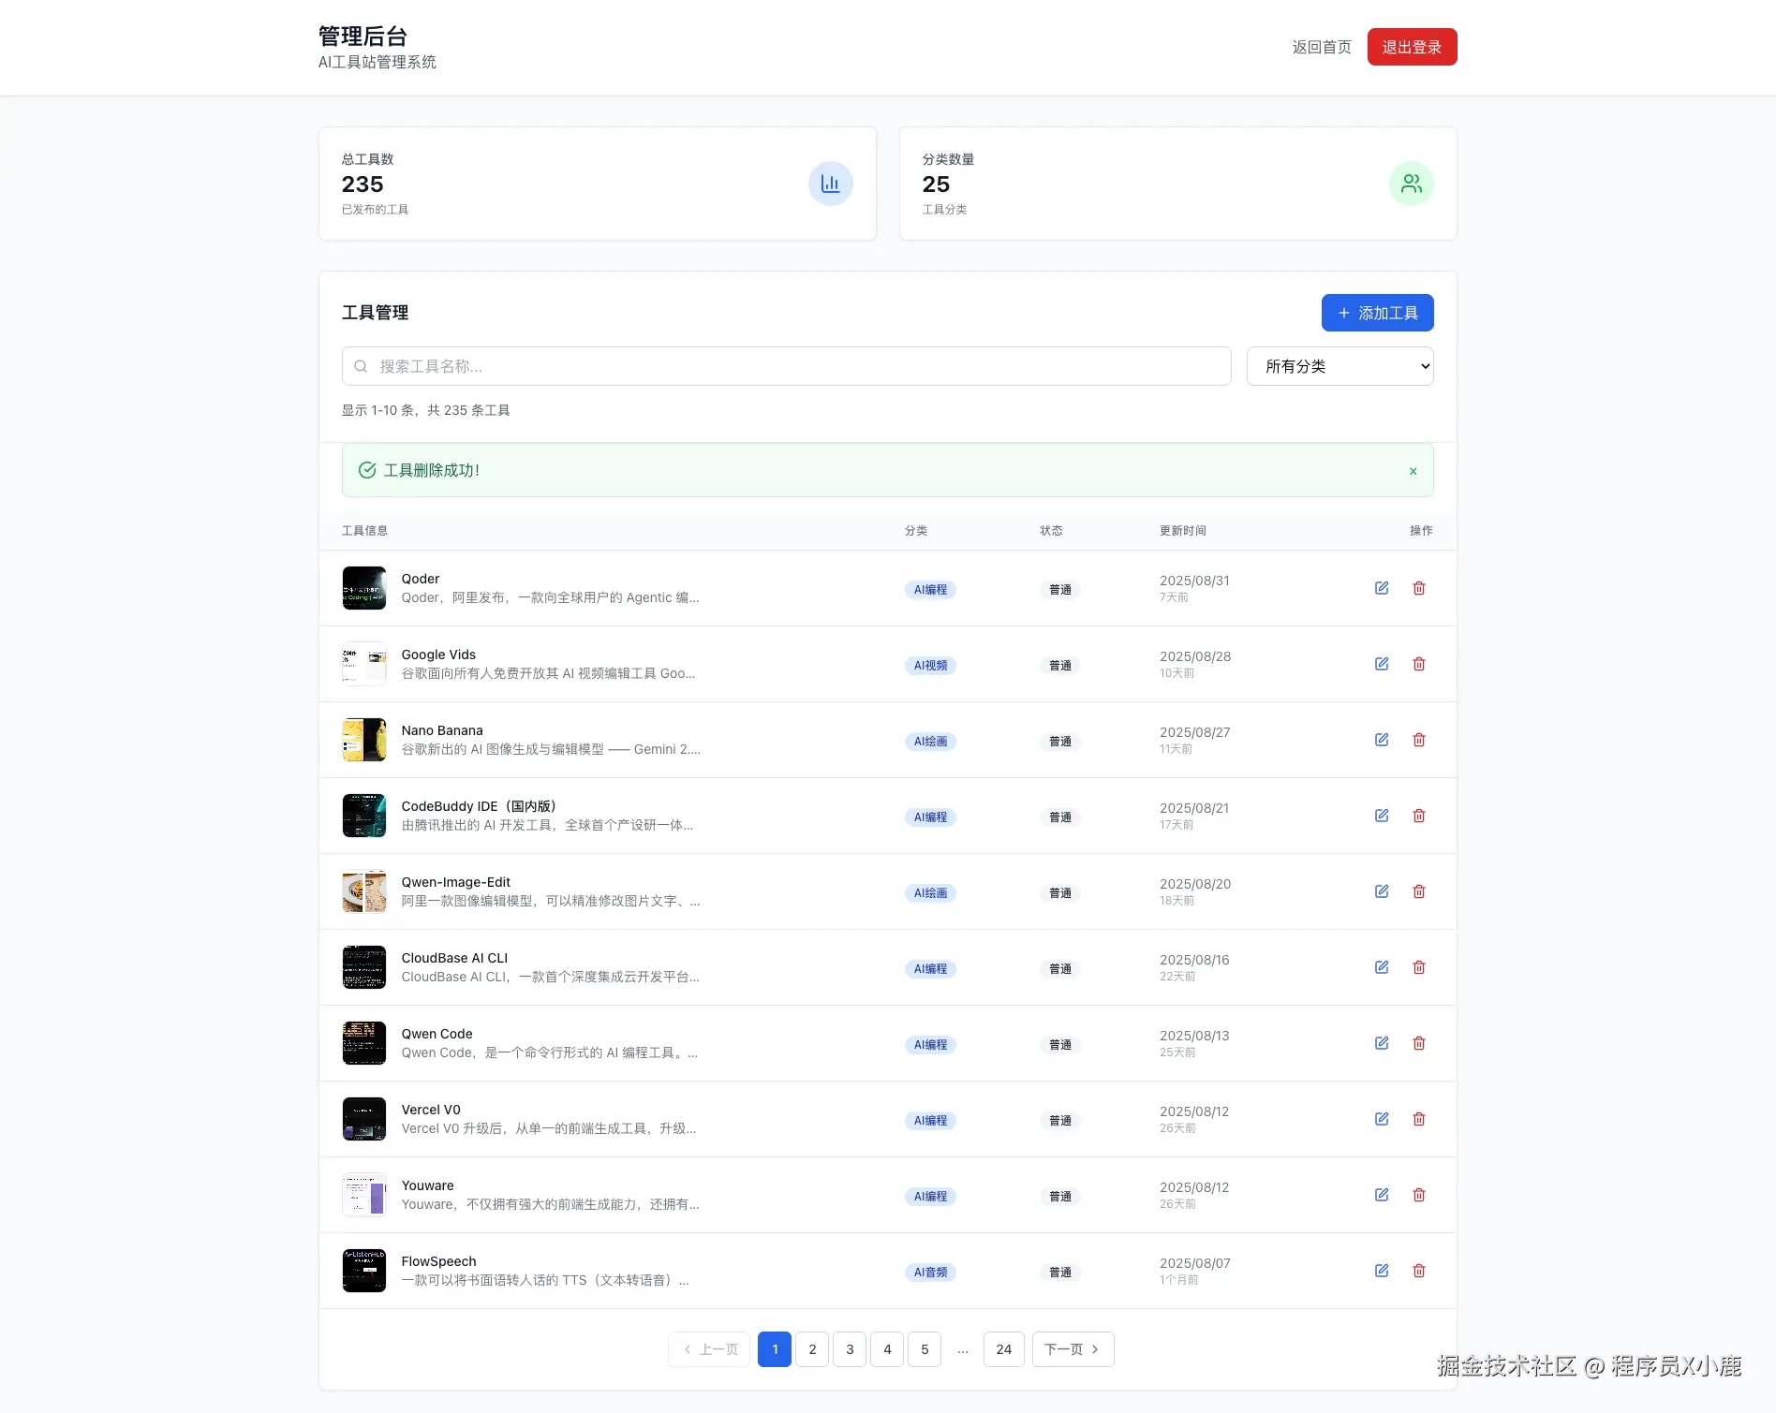Click the 更新时间 column header
1776x1413 pixels.
click(1183, 531)
